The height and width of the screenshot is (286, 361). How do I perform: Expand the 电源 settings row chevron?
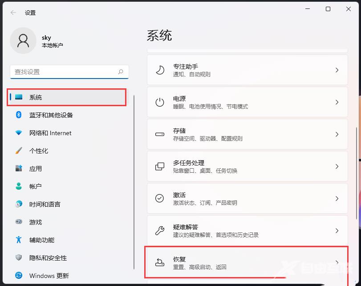tap(337, 102)
